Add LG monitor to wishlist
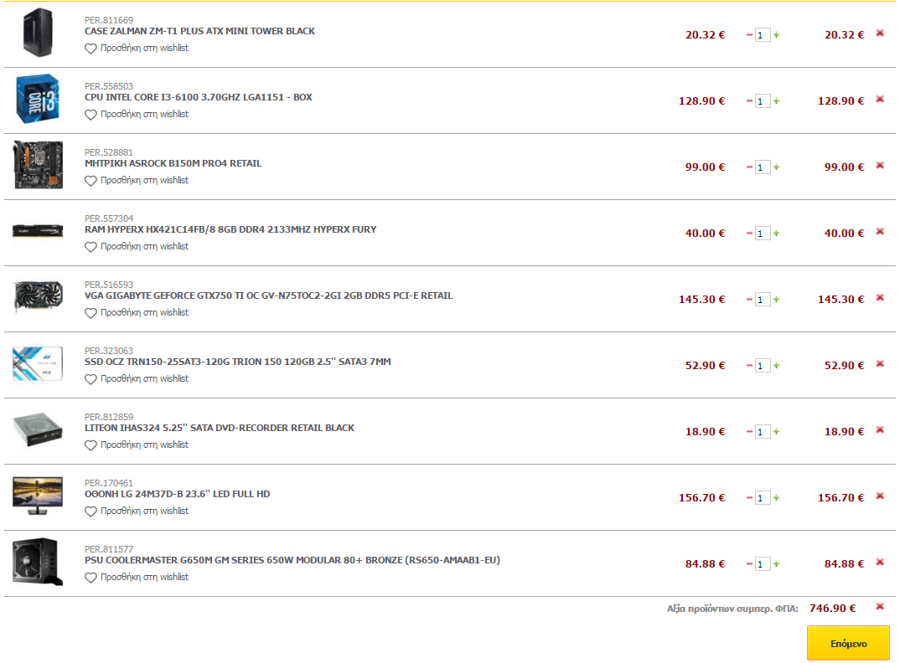Image resolution: width=900 pixels, height=663 pixels. point(137,511)
